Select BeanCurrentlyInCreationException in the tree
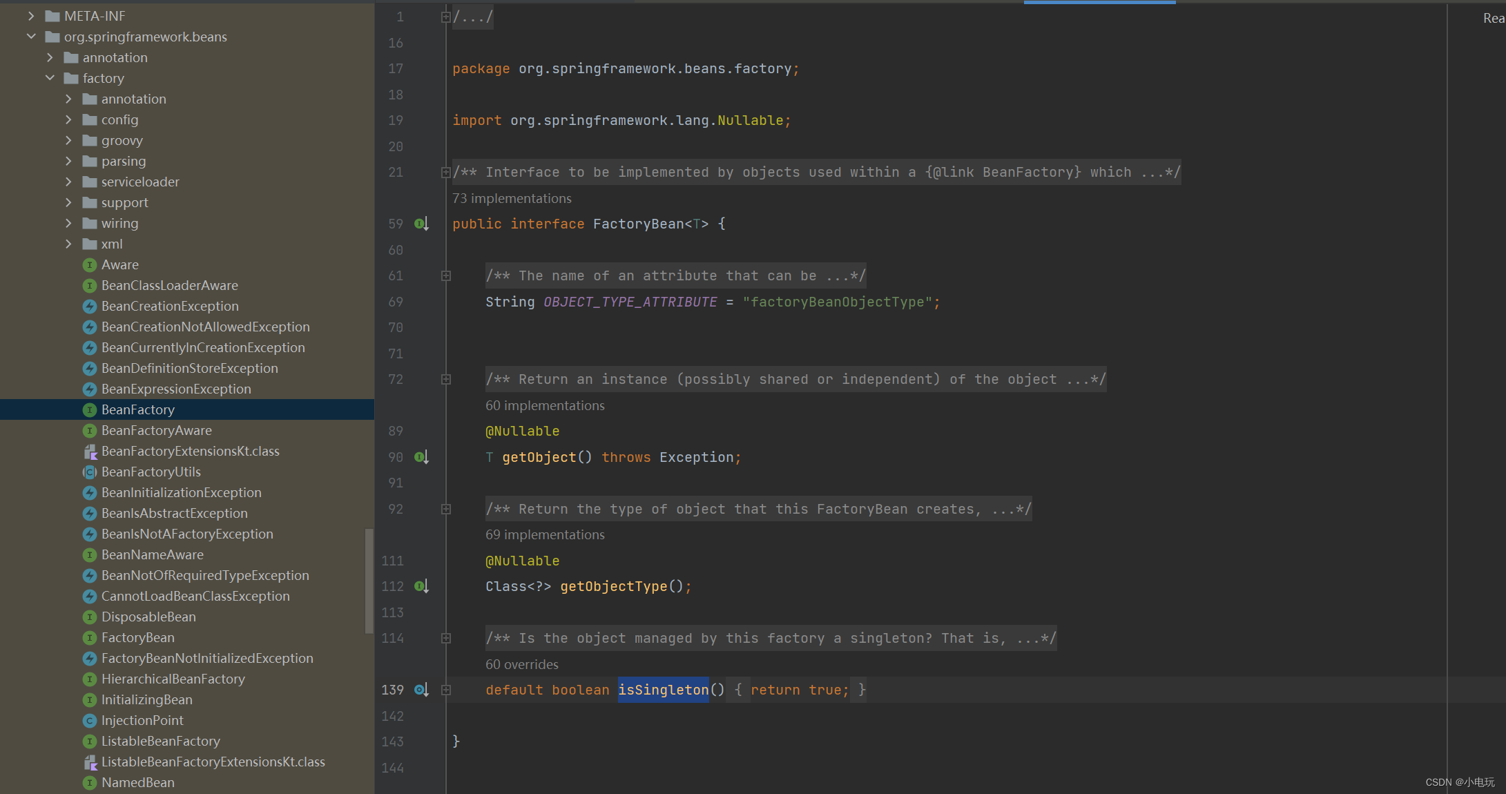 [203, 347]
